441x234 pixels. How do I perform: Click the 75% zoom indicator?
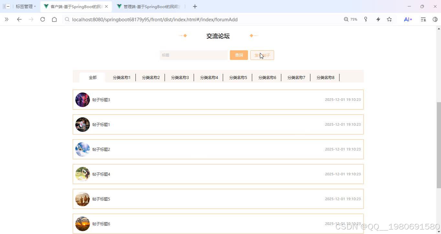[x=350, y=19]
